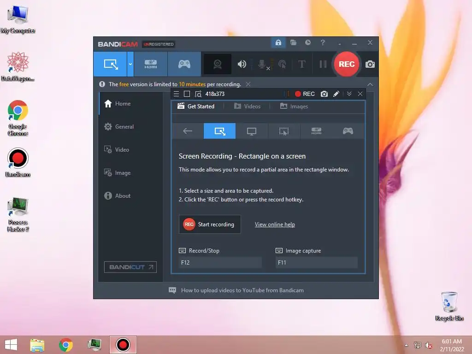Open the rectangle window hamburger menu
The image size is (472, 354).
click(177, 94)
